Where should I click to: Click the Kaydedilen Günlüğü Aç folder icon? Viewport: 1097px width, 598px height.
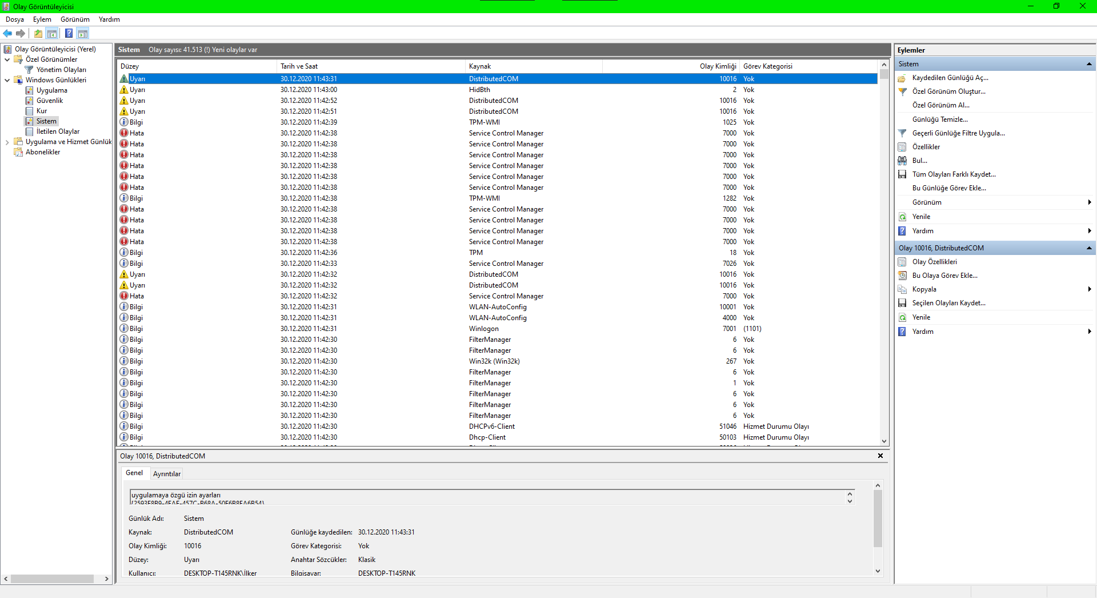(903, 78)
